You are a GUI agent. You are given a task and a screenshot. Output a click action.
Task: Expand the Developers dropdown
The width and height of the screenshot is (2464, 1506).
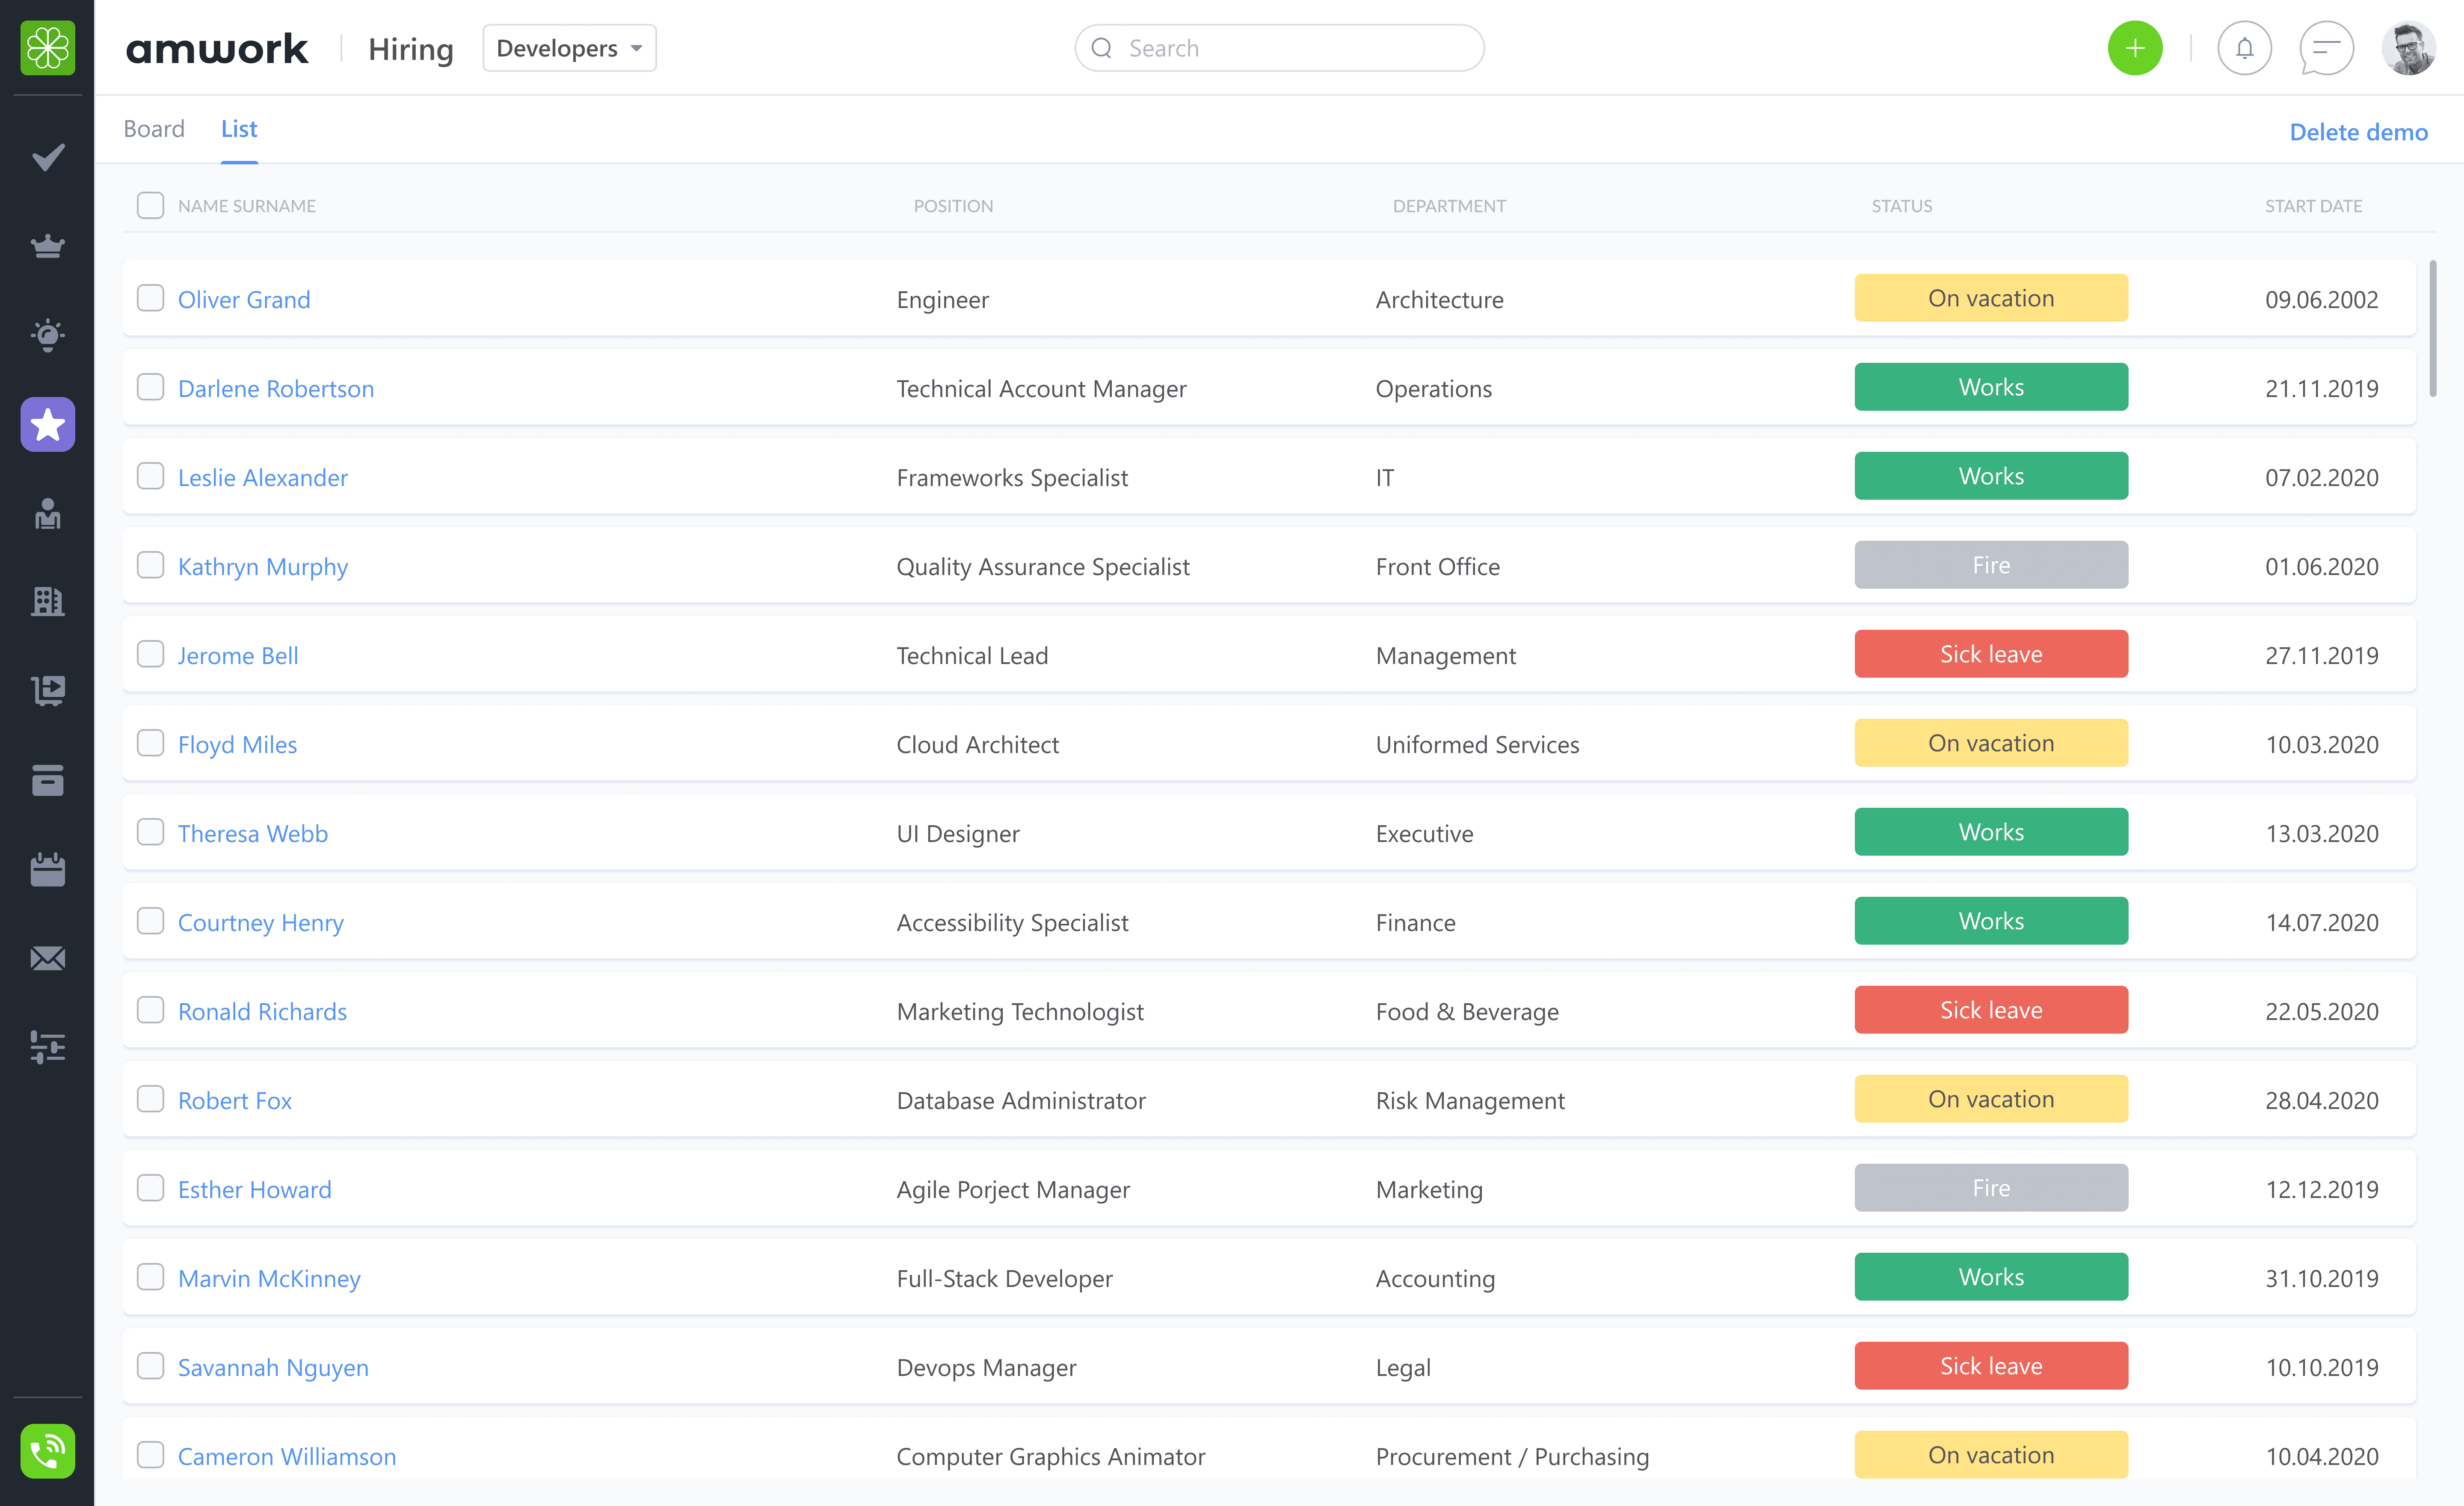tap(569, 48)
